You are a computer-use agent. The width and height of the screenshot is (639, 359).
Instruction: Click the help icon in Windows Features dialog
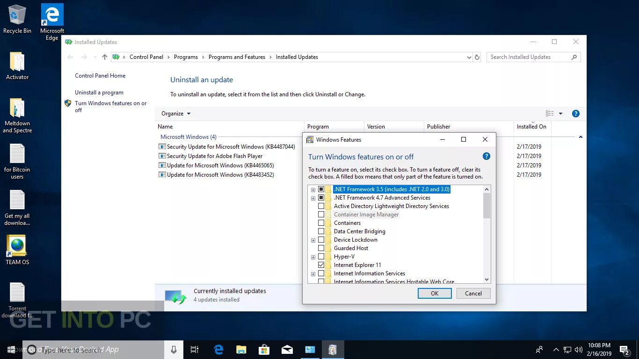click(x=486, y=157)
